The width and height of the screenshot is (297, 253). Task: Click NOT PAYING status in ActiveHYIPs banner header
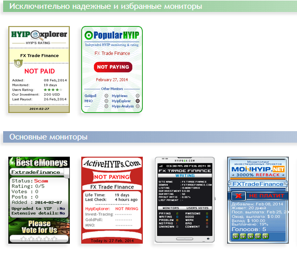coord(112,177)
